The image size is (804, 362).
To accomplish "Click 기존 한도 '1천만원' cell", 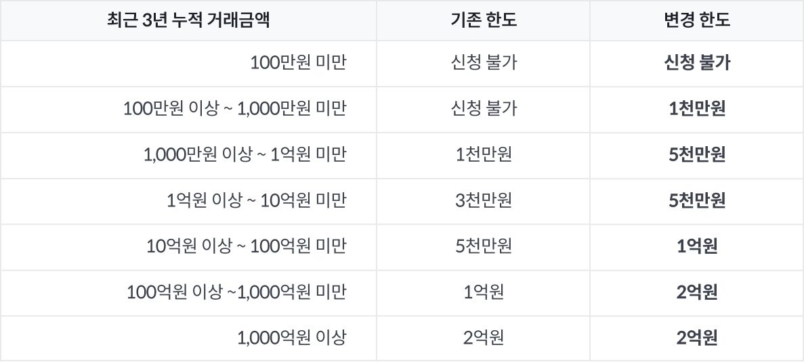I will pyautogui.click(x=484, y=155).
